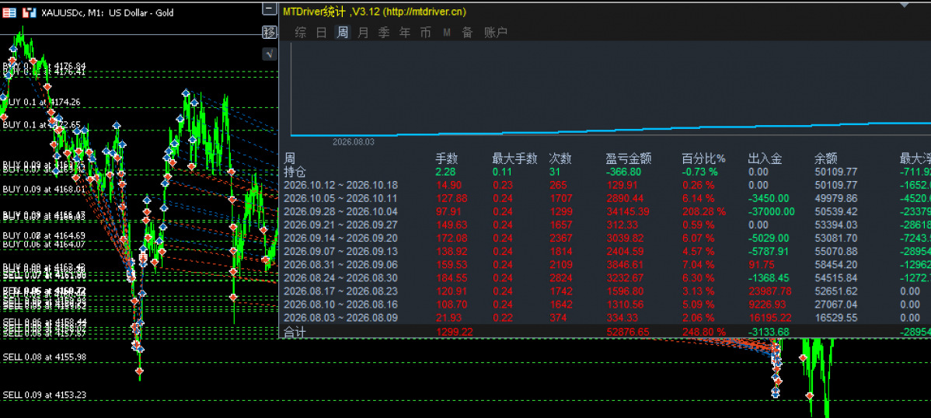Viewport: 931px width, 418px height.
Task: Click the 合计 totals row label
Action: pyautogui.click(x=295, y=332)
